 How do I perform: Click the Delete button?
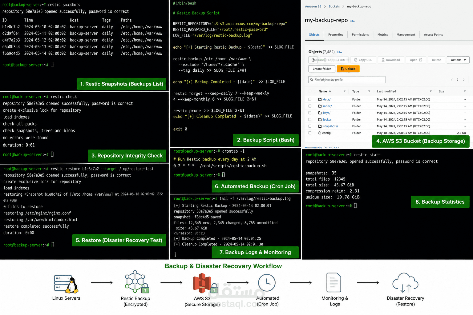[436, 60]
